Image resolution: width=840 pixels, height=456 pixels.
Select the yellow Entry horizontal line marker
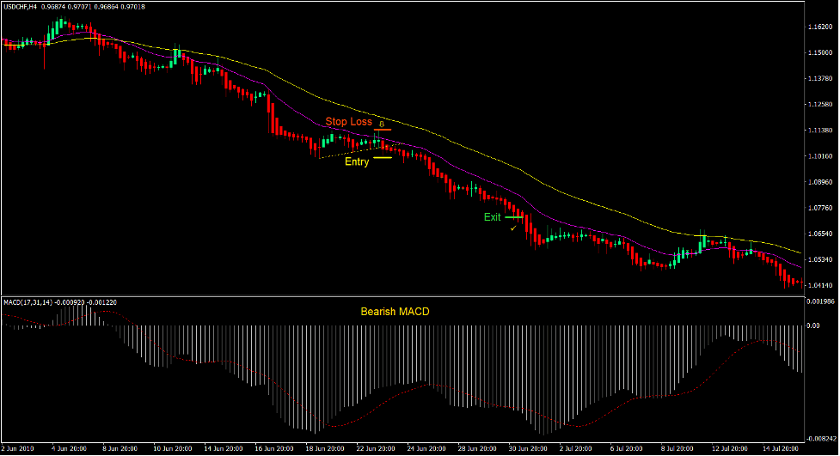coord(383,158)
